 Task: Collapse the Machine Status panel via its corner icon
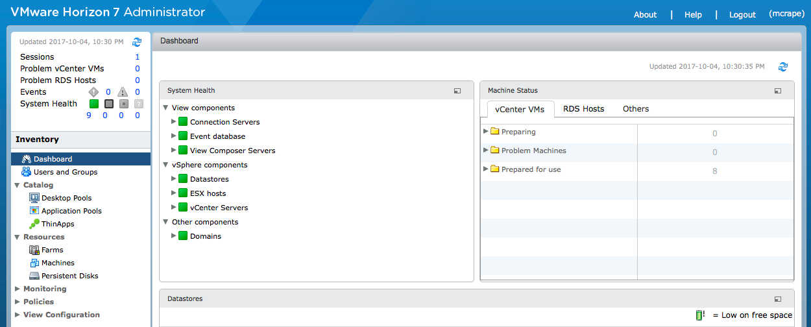coord(778,91)
